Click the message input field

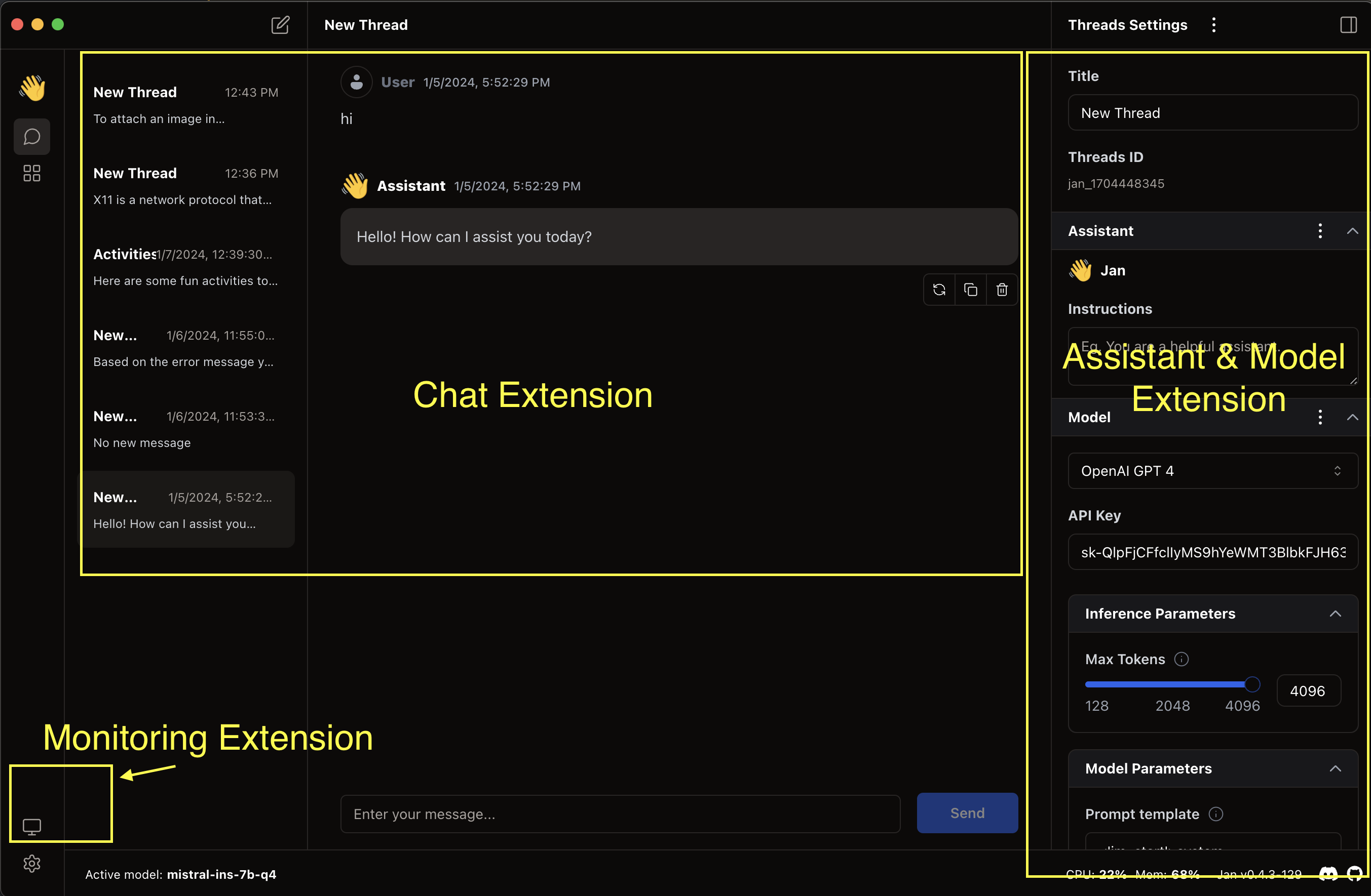619,813
